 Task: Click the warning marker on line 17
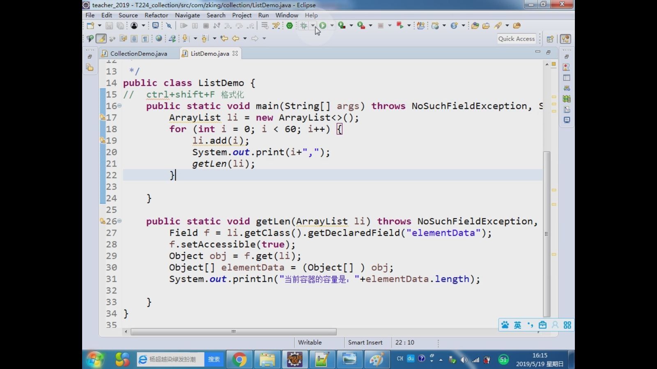click(103, 117)
